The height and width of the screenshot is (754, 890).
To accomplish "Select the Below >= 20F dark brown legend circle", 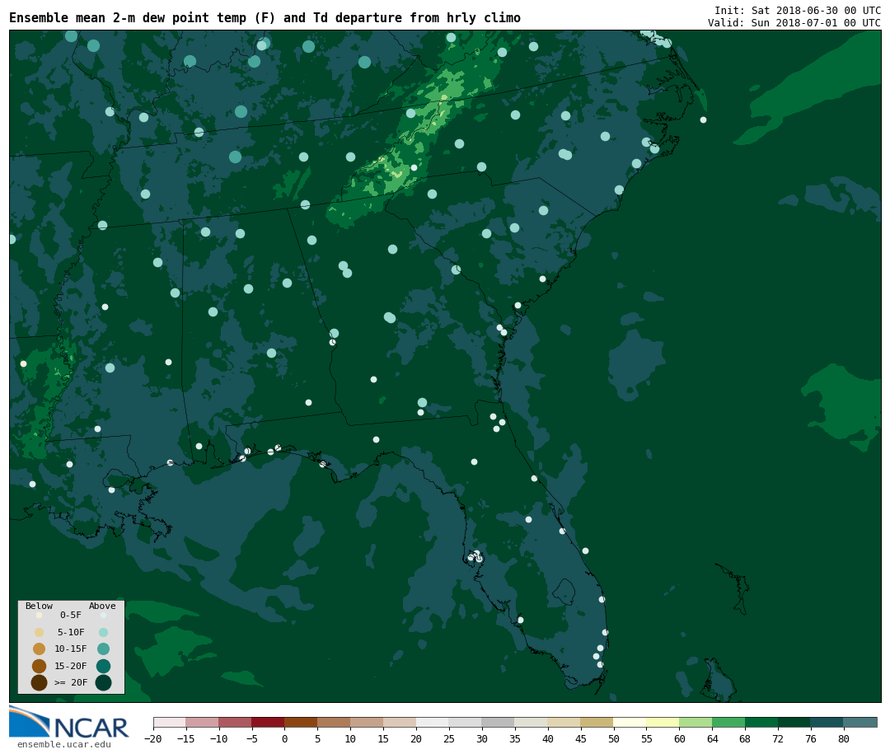I will point(40,682).
